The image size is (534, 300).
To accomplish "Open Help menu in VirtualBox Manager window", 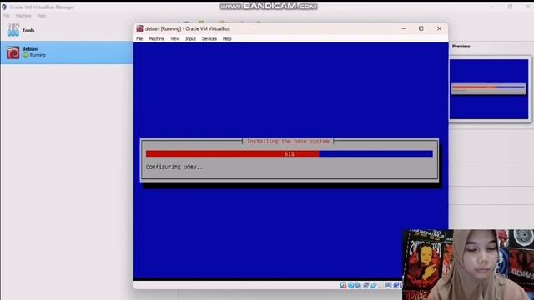I will (x=41, y=16).
